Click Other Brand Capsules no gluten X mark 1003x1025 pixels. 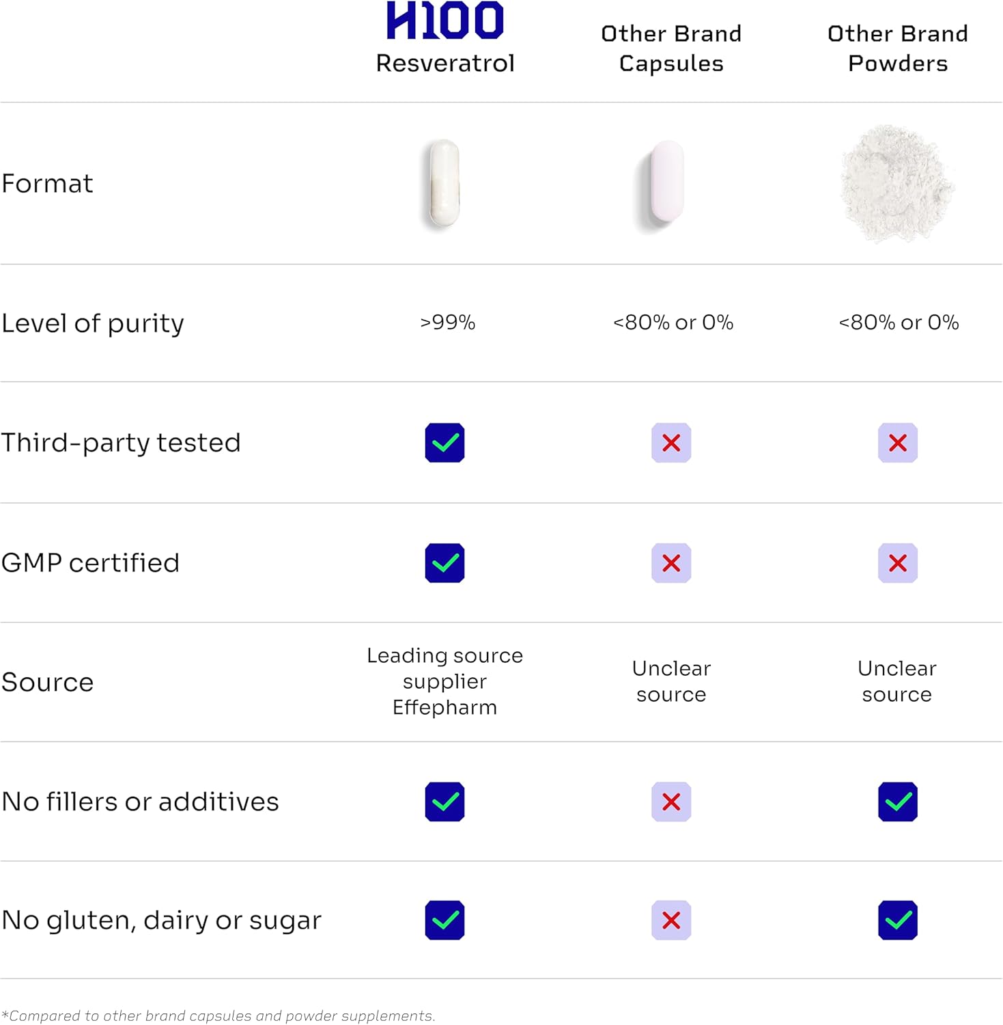[x=671, y=920]
